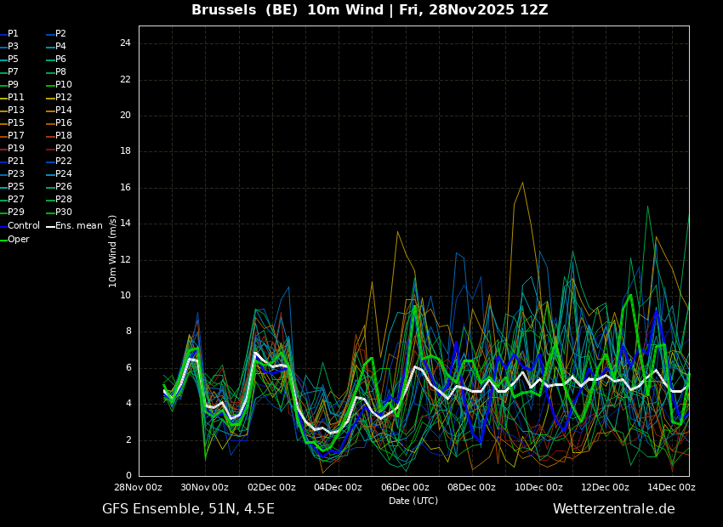Select the Ens. mean legend entry
723x527 pixels.
coord(74,226)
